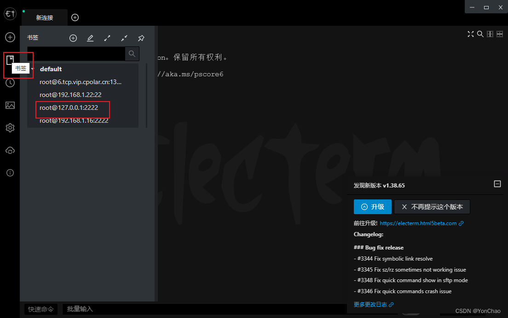Click the edit bookmarks pencil icon
508x318 pixels.
90,38
